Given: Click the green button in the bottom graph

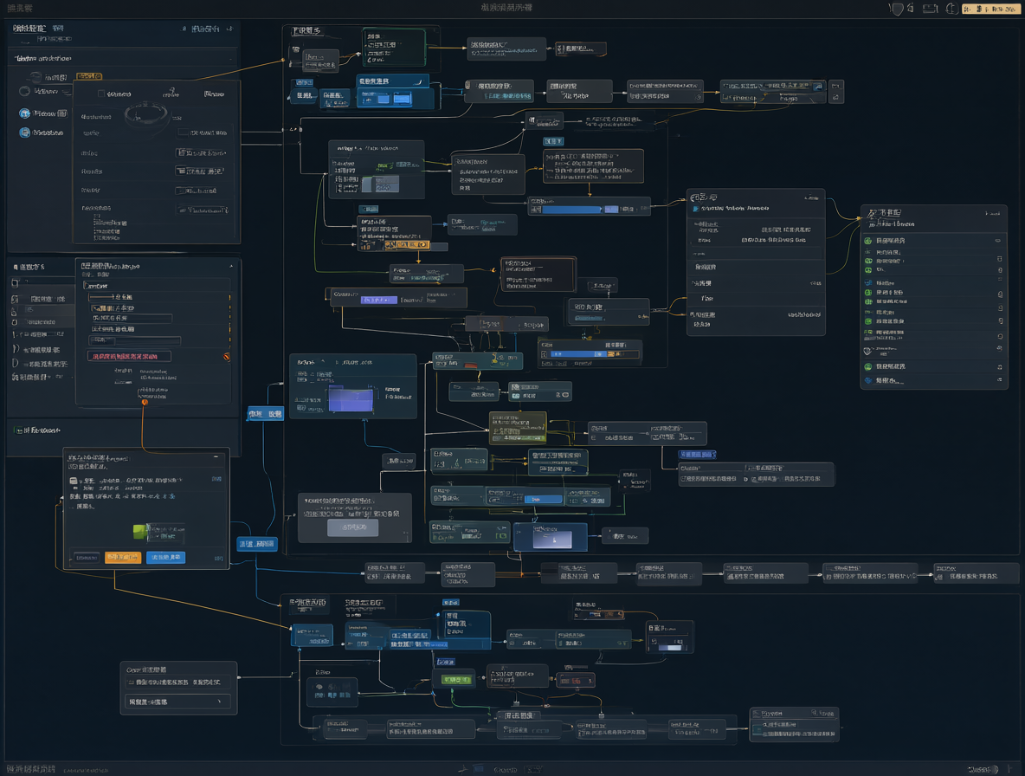Looking at the screenshot, I should tap(456, 680).
